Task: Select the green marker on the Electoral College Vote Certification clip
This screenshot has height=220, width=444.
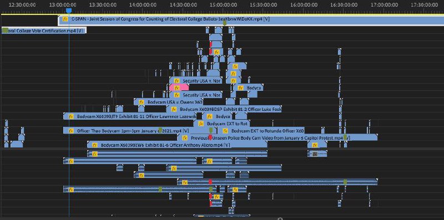Action: (x=5, y=30)
